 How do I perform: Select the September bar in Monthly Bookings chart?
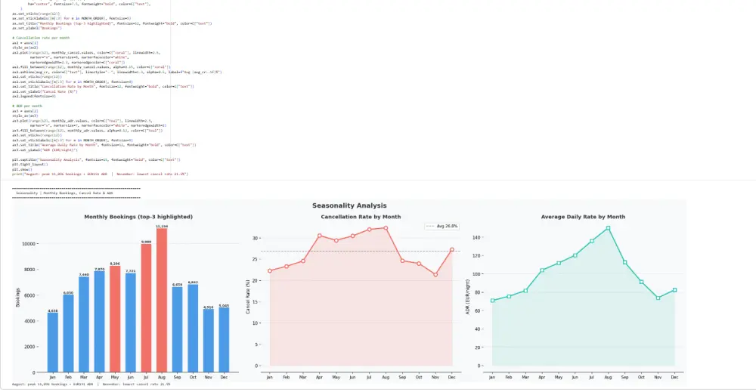click(177, 329)
